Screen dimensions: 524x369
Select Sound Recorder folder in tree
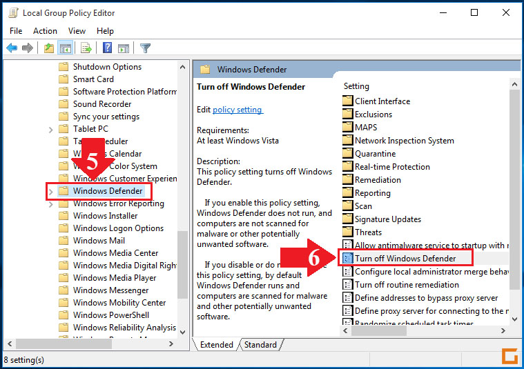[95, 104]
